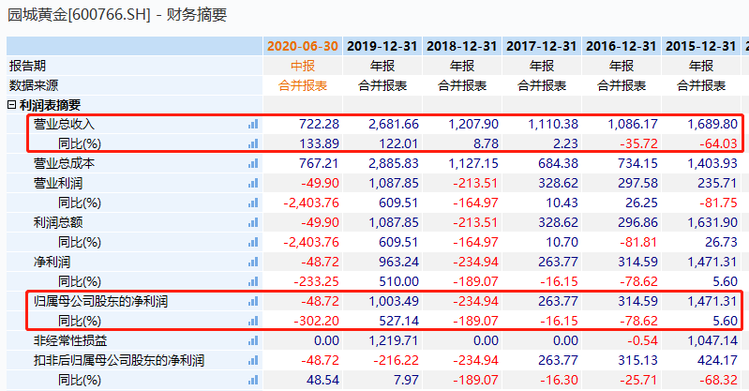Click the 扣非后归属母公司股东的净利润 row label
The height and width of the screenshot is (391, 749).
[119, 360]
